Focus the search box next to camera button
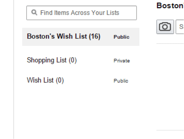 coord(180,27)
